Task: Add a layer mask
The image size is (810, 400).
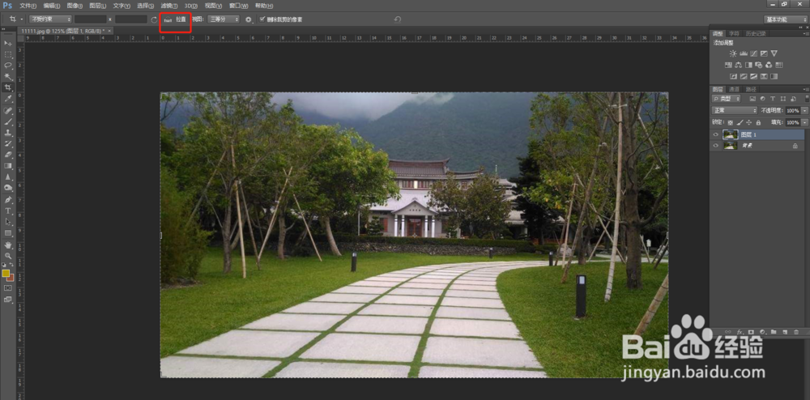Action: tap(751, 332)
